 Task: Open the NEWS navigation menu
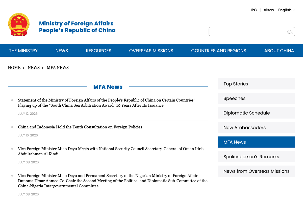(62, 51)
